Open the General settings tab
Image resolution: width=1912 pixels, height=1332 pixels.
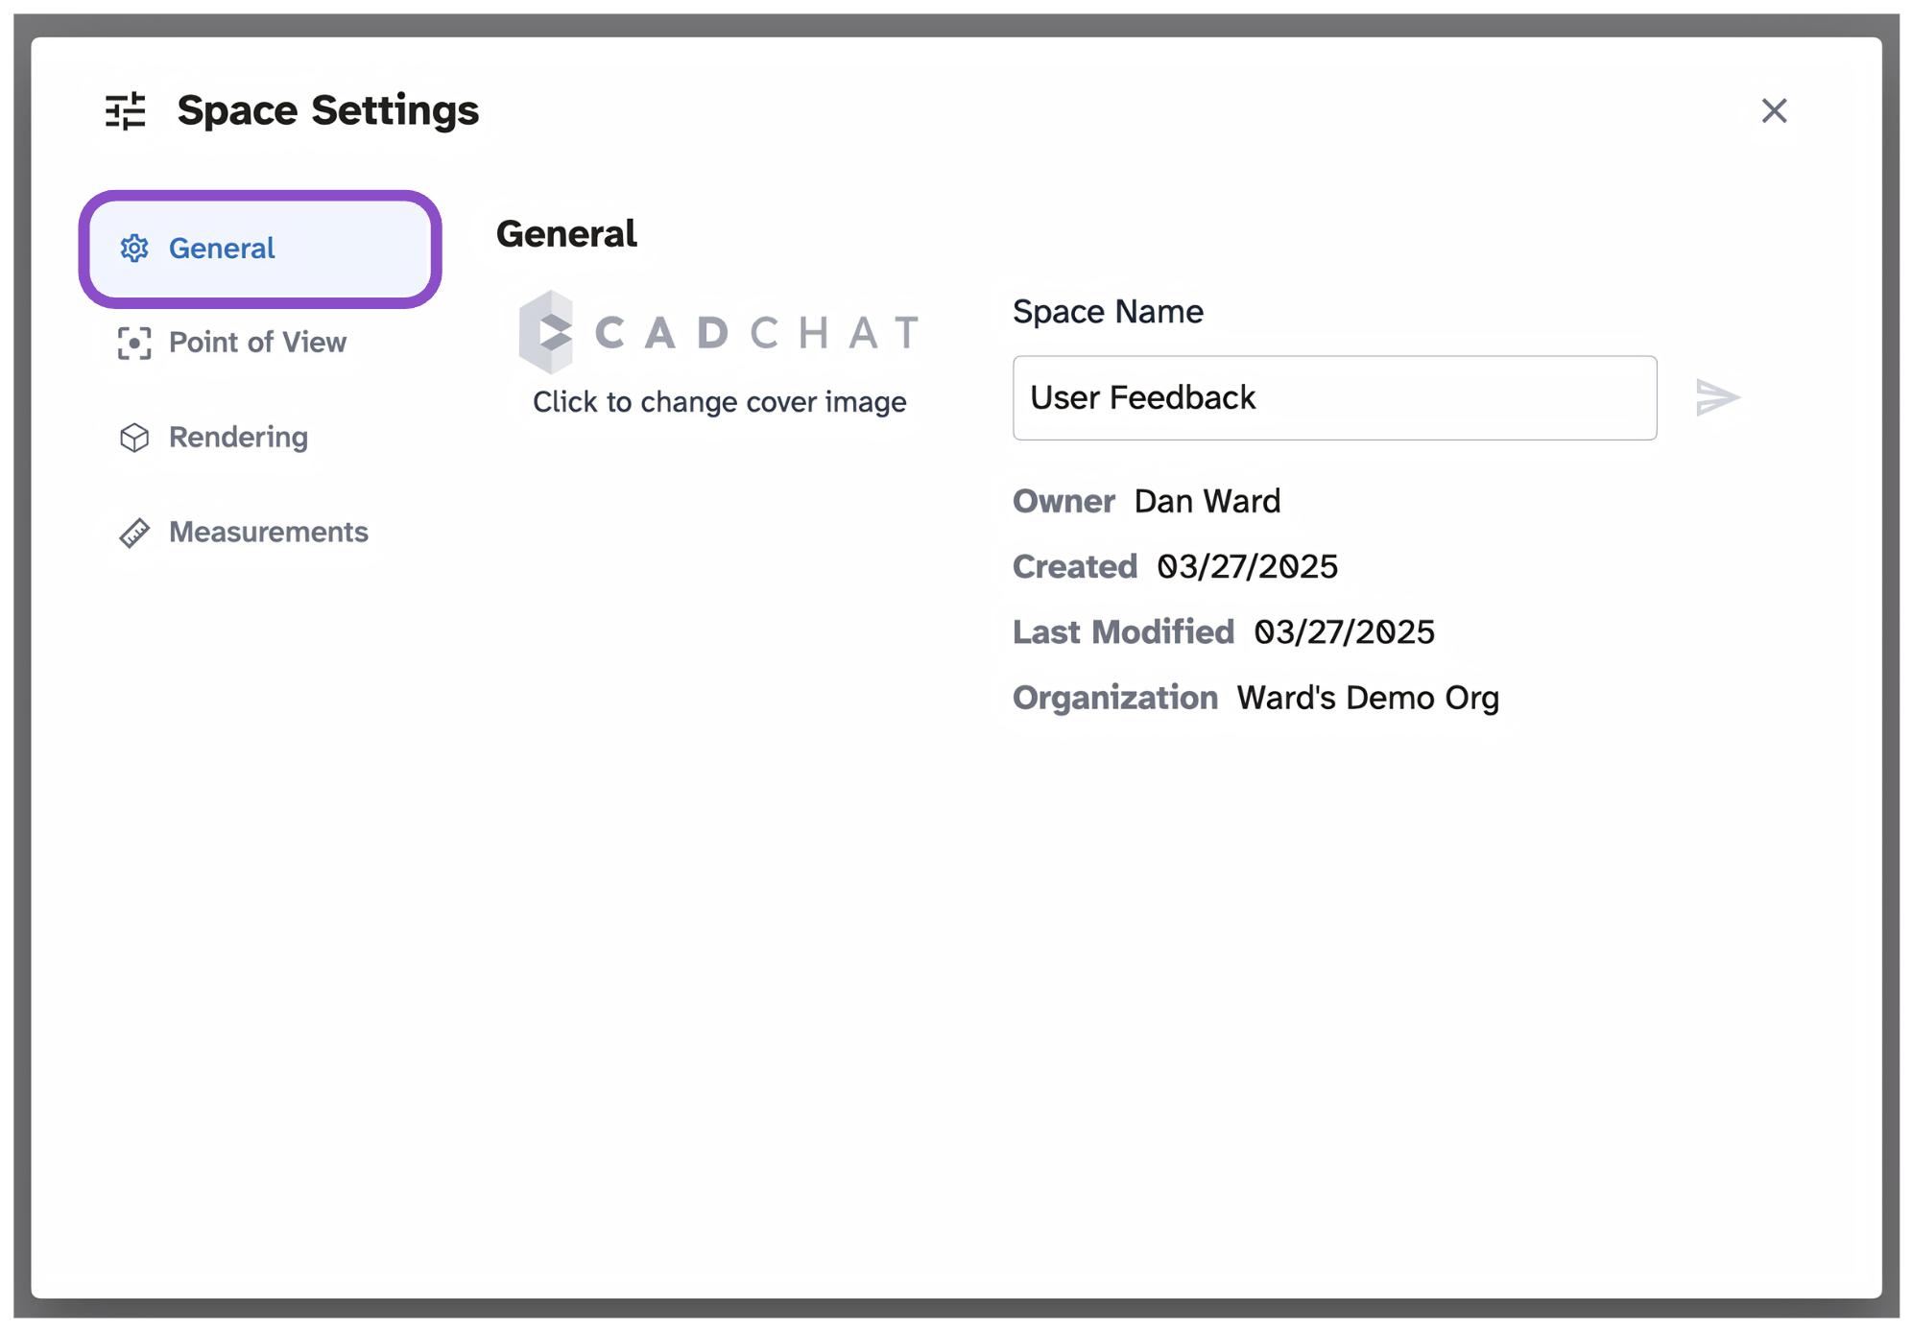(260, 249)
